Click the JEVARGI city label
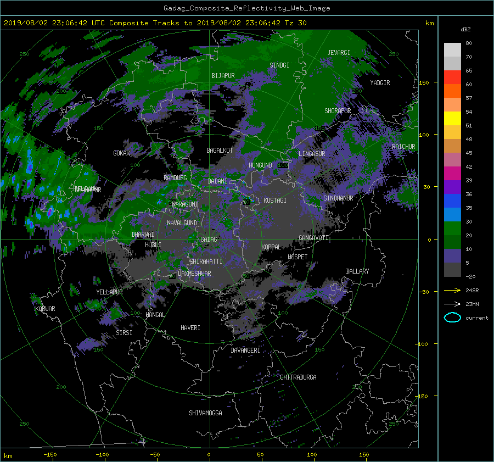Viewport: 494px width, 462px height. click(339, 53)
